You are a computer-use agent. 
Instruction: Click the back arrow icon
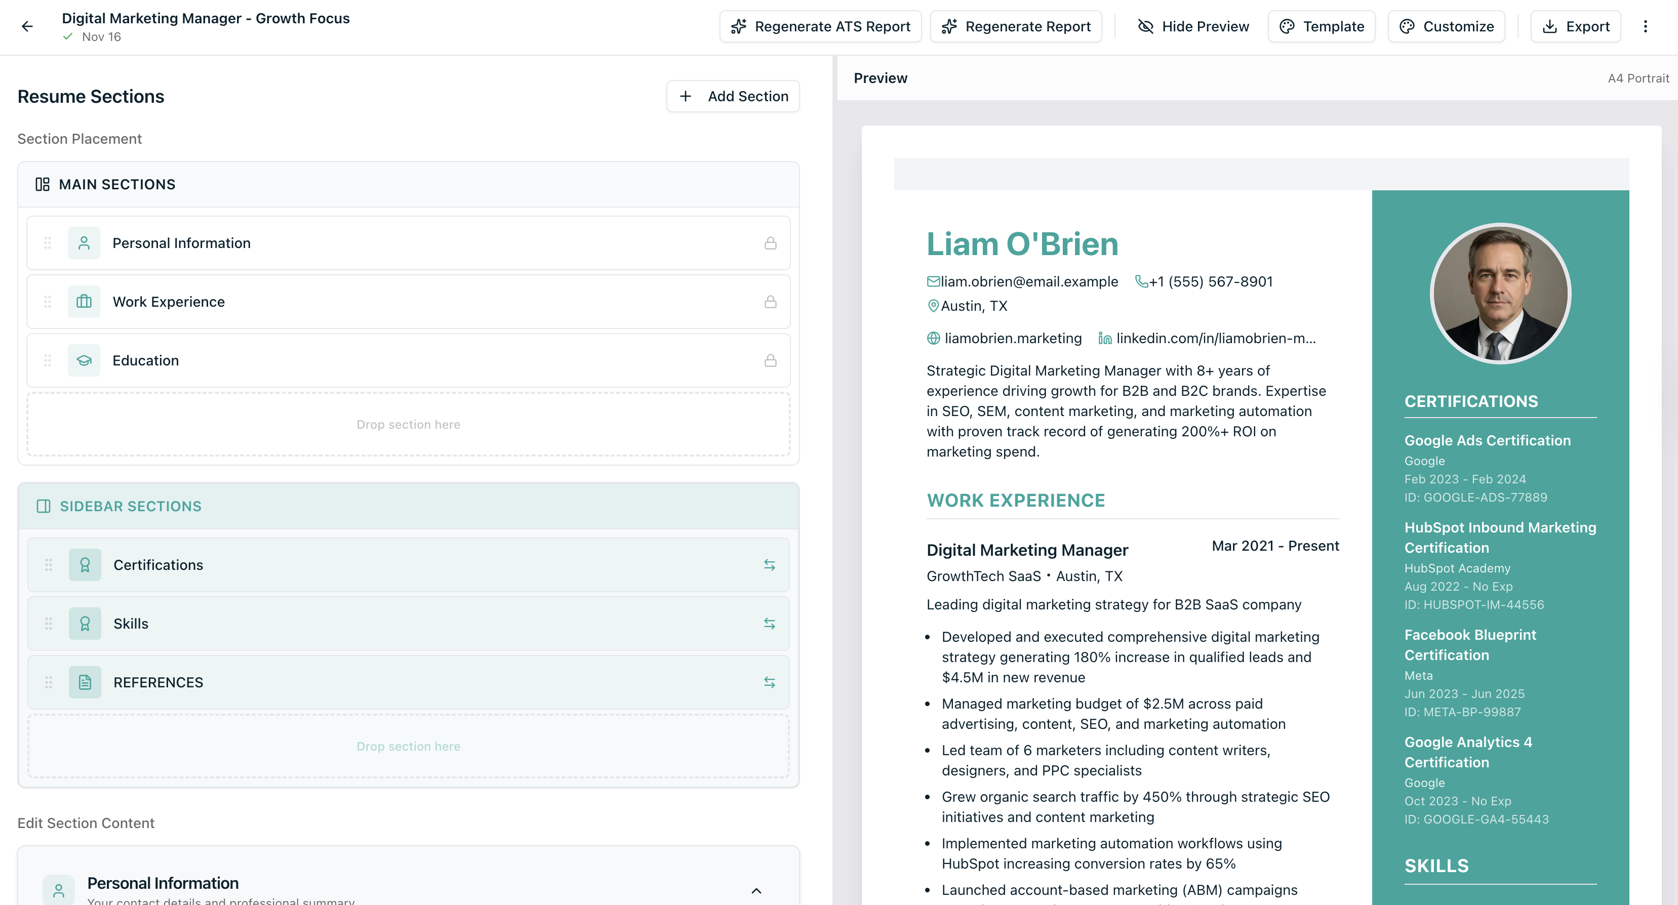coord(27,26)
